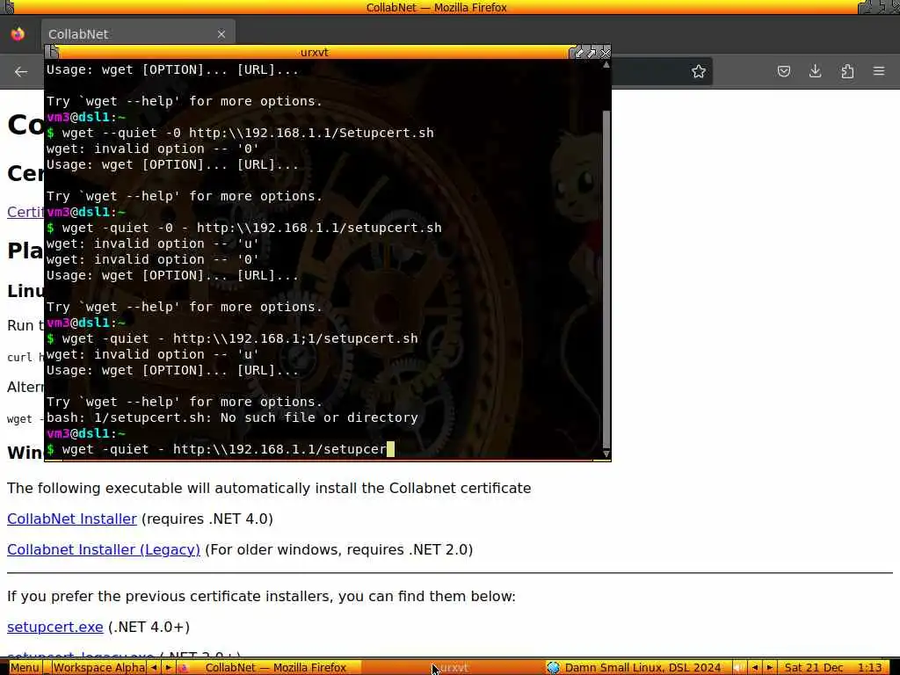Click the right arrow beside the clock
Viewport: 900px width, 675px height.
[769, 668]
